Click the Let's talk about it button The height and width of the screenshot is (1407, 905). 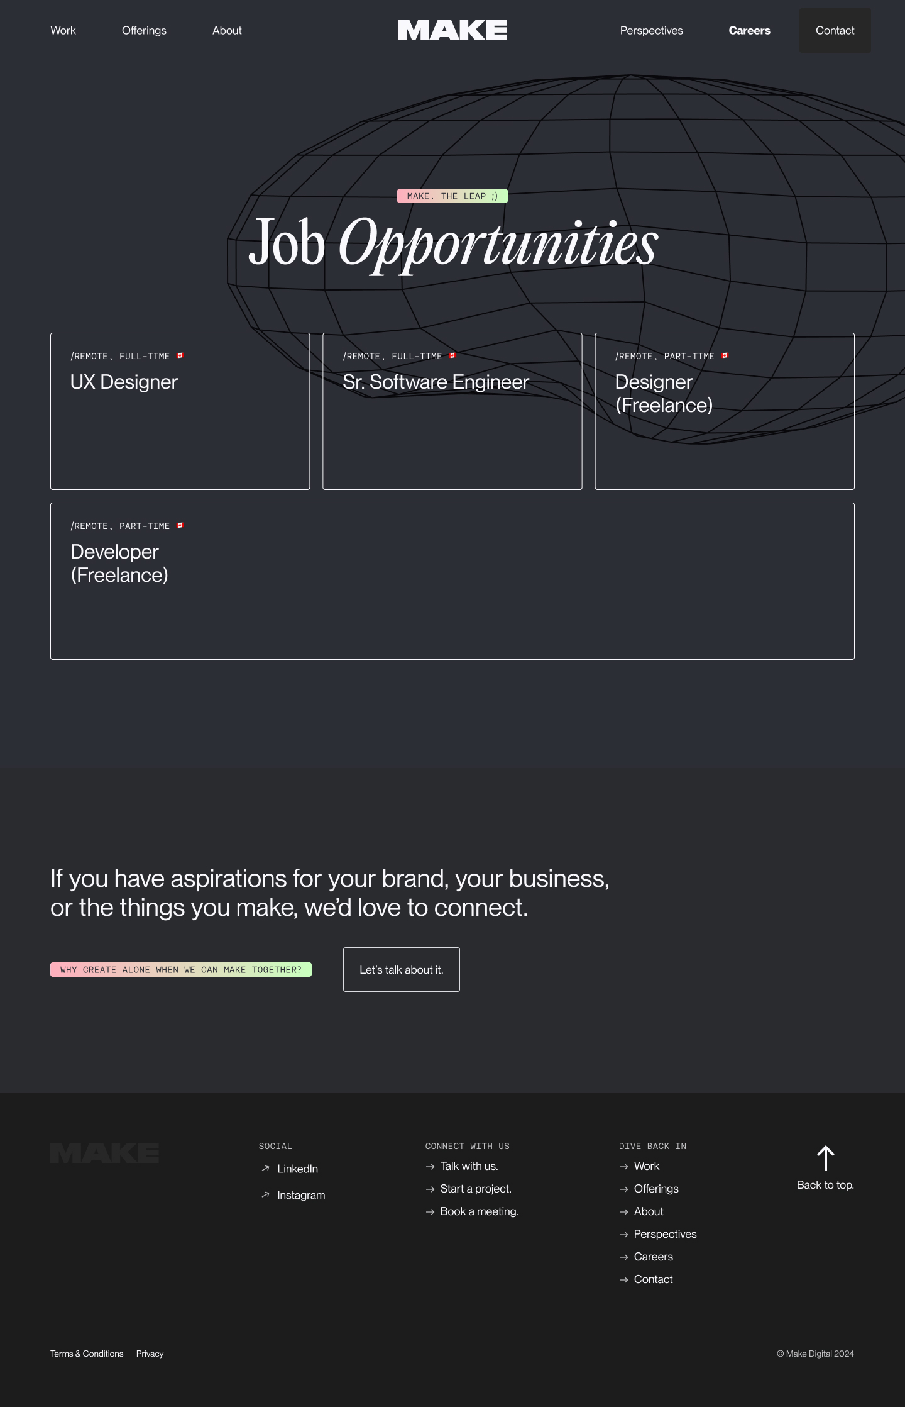[x=401, y=969]
